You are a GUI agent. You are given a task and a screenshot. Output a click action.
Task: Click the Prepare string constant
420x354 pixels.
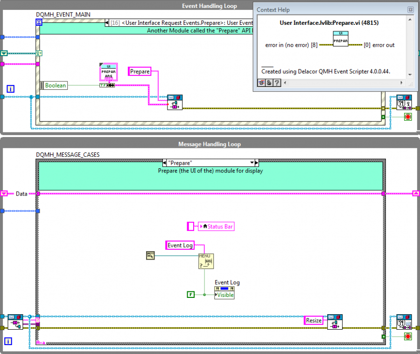(x=140, y=72)
